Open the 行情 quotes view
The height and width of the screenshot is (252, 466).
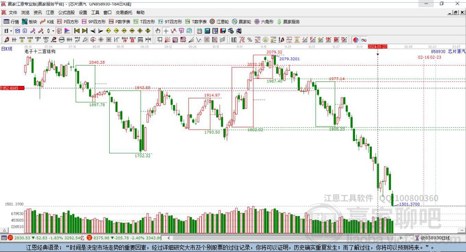coord(11,22)
